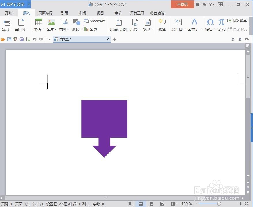Click the 未登录 login button
The image size is (253, 207).
(x=182, y=4)
